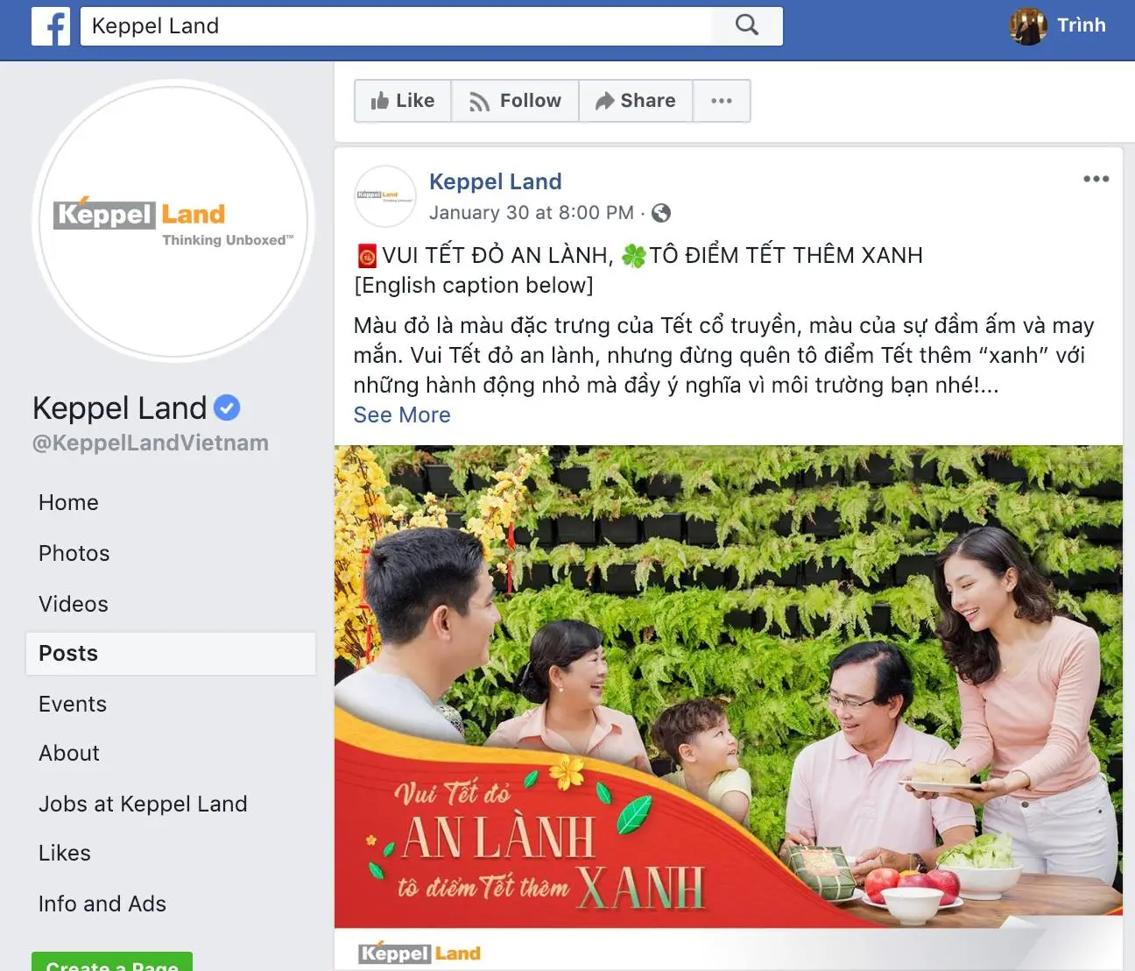Open the post's three-dot options menu
Viewport: 1135px width, 971px height.
coord(1096,179)
